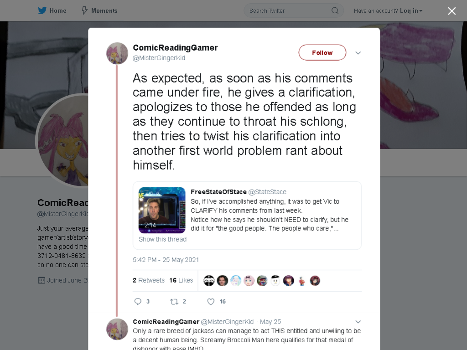Click ComicReadingGamer avatar in the tweet header
Image resolution: width=467 pixels, height=350 pixels.
[117, 53]
